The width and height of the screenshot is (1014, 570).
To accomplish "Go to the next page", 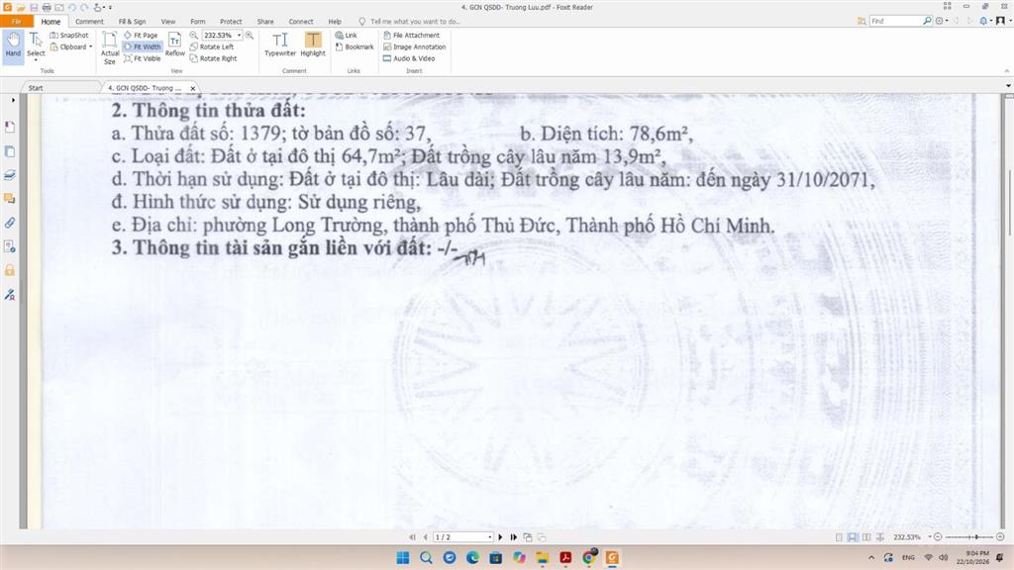I will [x=500, y=537].
